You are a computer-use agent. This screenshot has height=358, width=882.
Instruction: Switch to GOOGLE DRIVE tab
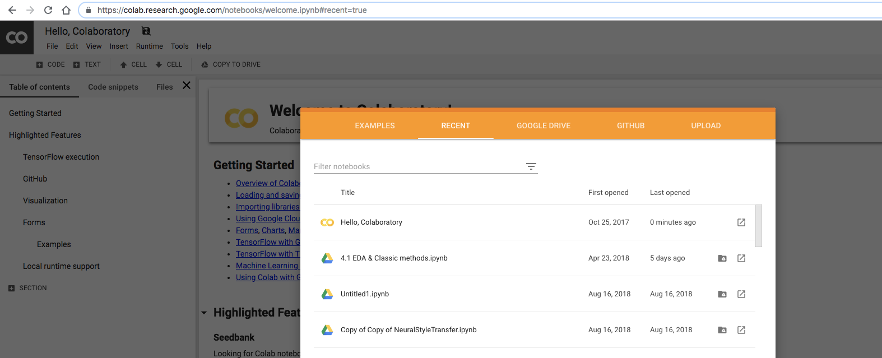point(544,125)
